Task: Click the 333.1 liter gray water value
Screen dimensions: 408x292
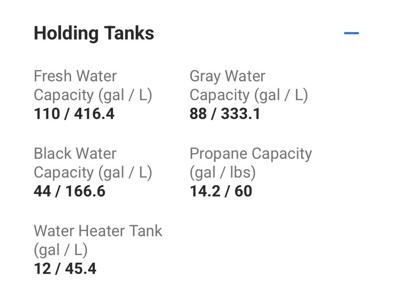Action: click(x=240, y=114)
